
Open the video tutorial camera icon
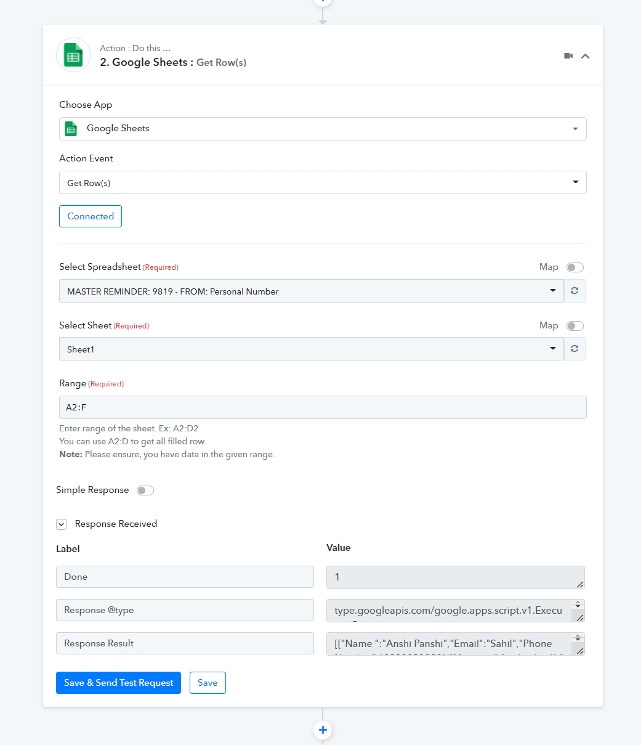(x=568, y=55)
